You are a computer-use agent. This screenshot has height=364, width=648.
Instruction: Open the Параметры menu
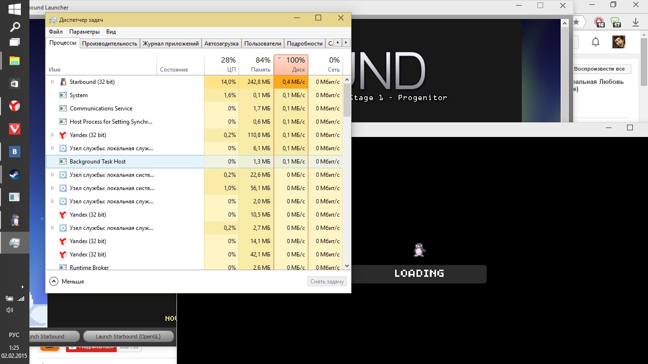84,32
